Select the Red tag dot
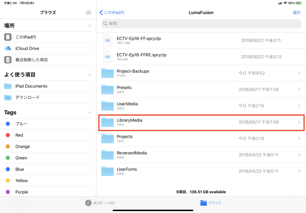 coord(8,135)
